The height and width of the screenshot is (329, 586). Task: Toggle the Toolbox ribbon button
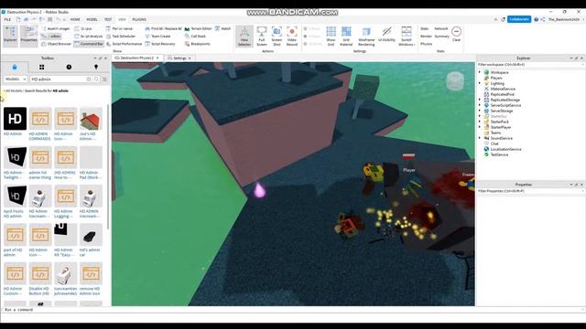click(x=51, y=37)
